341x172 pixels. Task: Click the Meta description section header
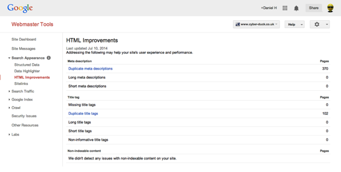point(80,61)
